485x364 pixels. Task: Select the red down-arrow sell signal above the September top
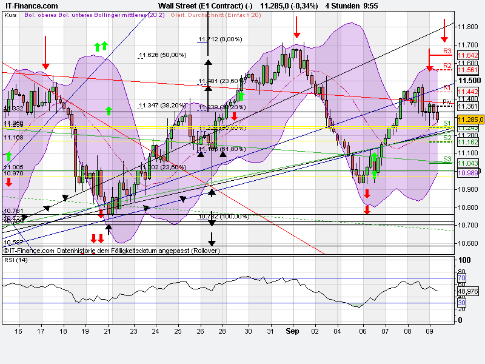(296, 27)
